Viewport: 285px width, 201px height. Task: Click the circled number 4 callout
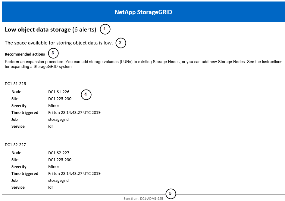[86, 95]
